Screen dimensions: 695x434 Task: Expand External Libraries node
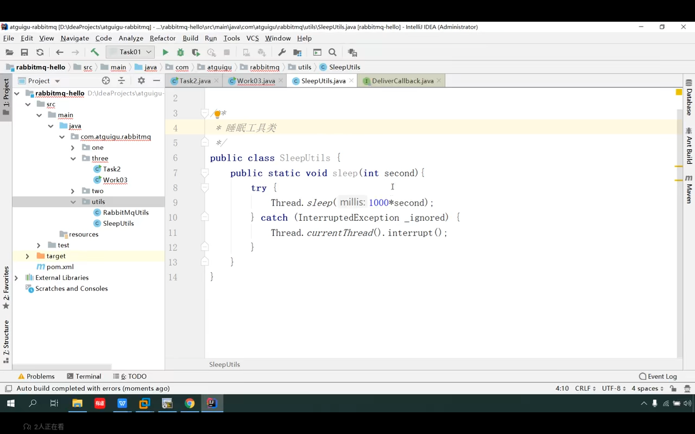tap(16, 278)
